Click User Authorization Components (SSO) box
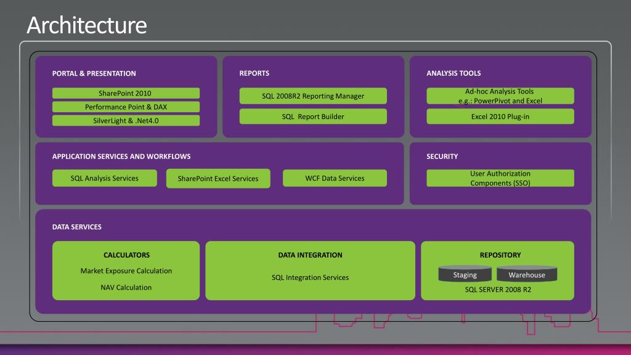 500,178
